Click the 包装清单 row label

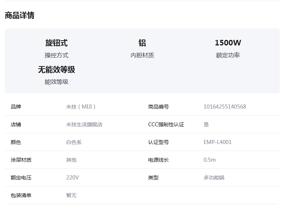(21, 195)
